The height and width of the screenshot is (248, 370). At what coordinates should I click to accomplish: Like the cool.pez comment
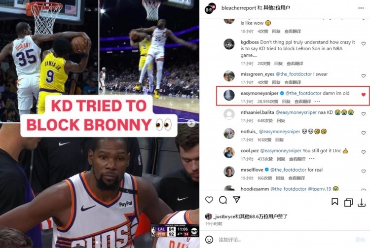[364, 152]
